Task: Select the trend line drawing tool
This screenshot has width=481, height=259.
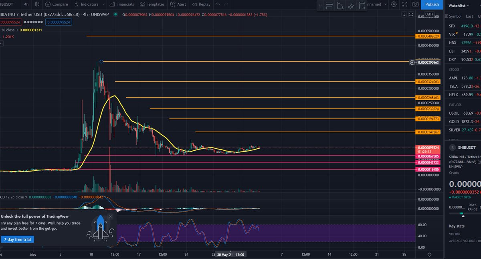Action: [x=351, y=6]
